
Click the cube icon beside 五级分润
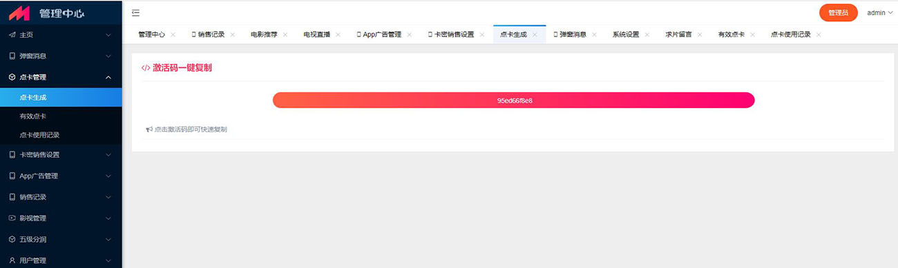pyautogui.click(x=12, y=239)
